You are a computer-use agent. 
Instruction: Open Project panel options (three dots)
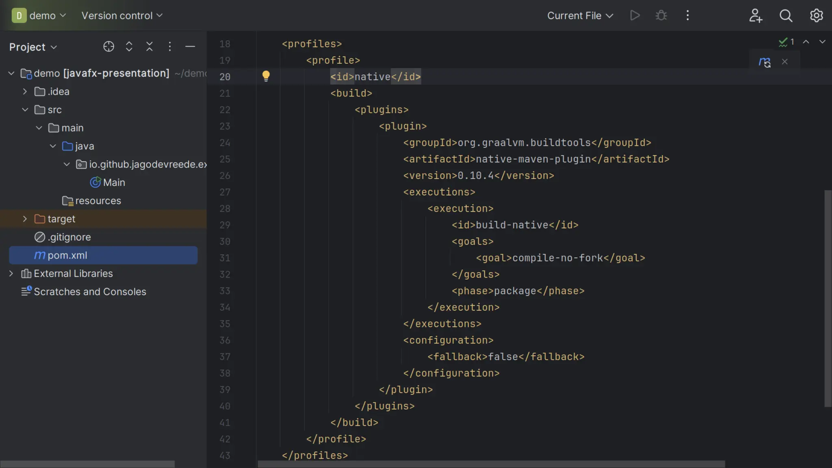click(170, 47)
